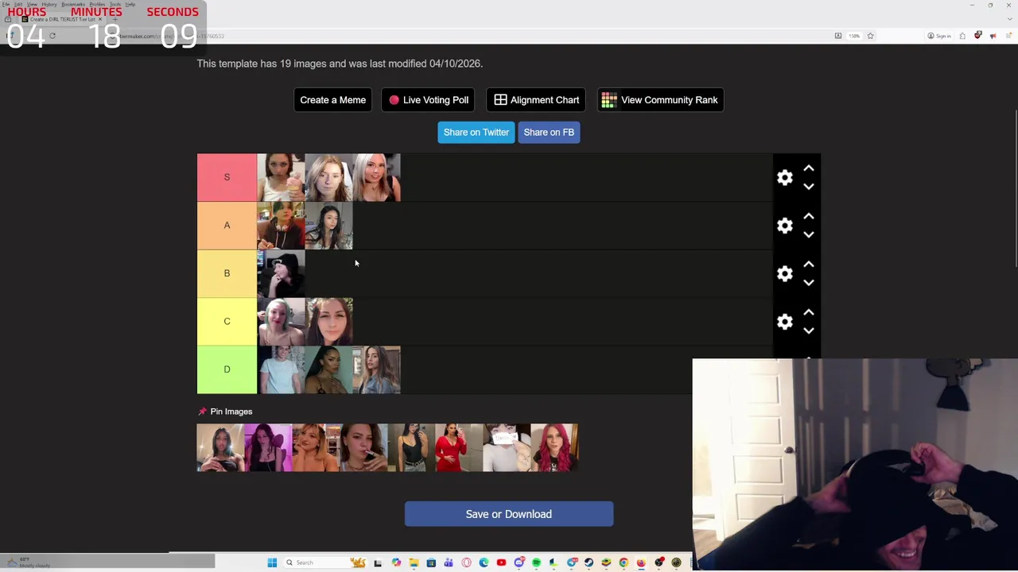Click the Pin Images label

point(231,412)
